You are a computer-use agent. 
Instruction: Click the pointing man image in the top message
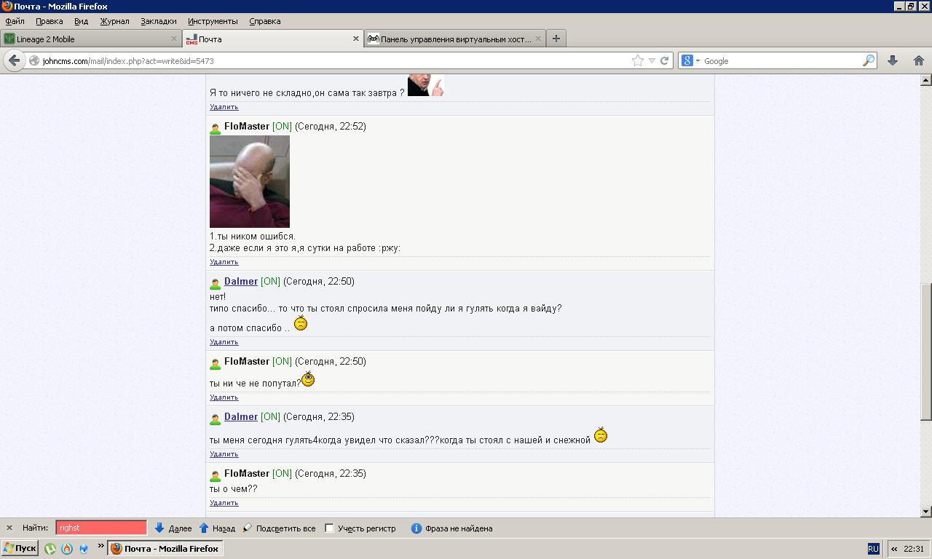point(425,85)
